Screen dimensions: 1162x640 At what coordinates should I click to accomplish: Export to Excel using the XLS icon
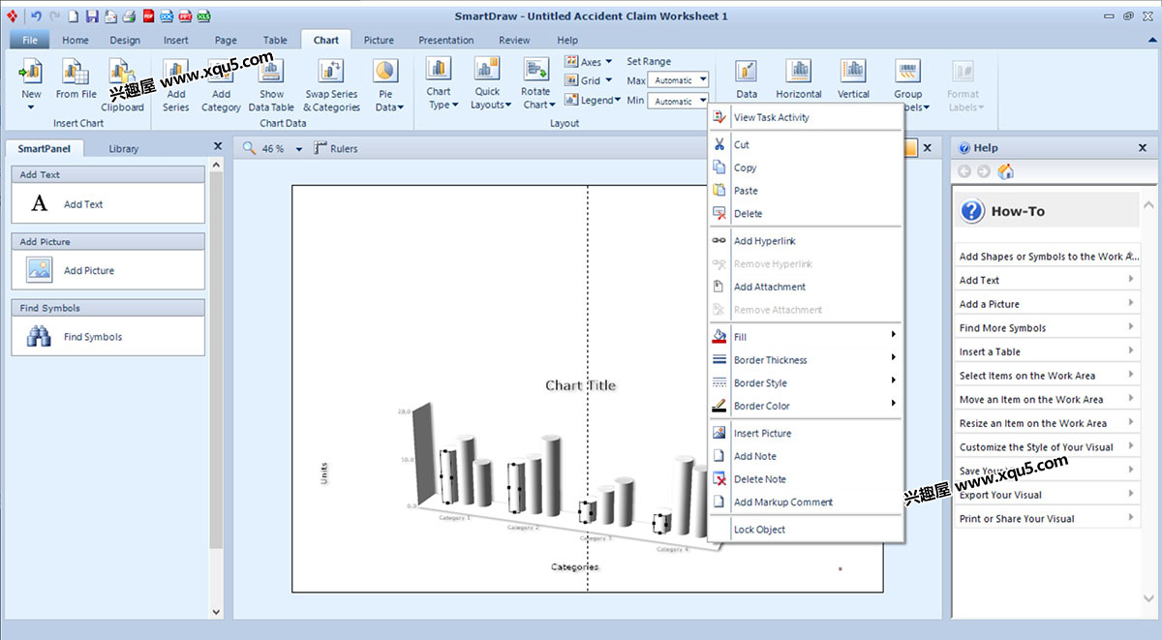(x=203, y=15)
